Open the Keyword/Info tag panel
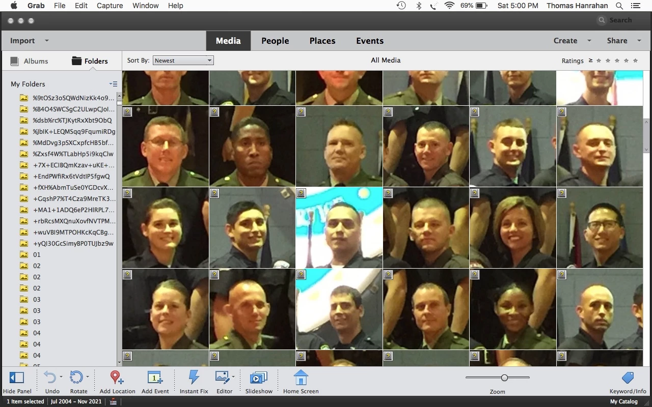Screen dimensions: 652x407 click(628, 377)
